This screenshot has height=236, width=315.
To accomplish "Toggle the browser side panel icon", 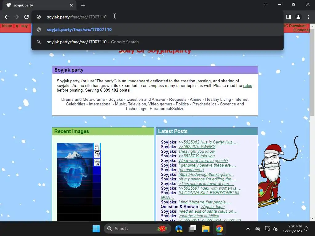I will click(289, 17).
